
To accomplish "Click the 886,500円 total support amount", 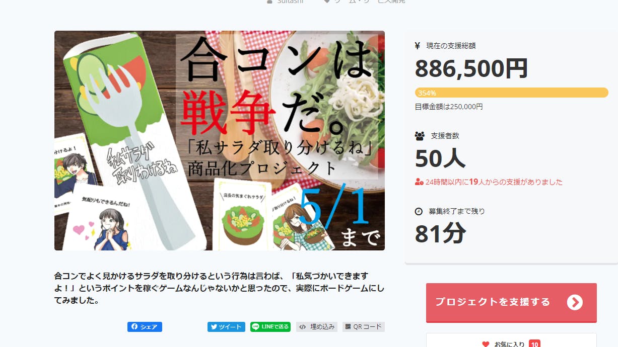I will [x=471, y=68].
